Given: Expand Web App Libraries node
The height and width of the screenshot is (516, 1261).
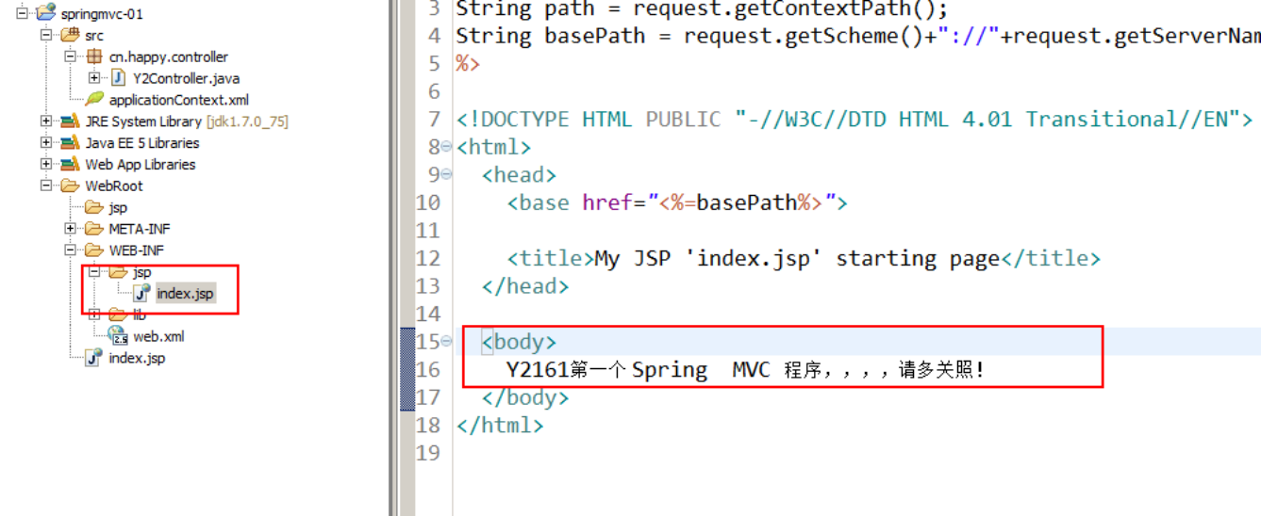Looking at the screenshot, I should tap(46, 164).
